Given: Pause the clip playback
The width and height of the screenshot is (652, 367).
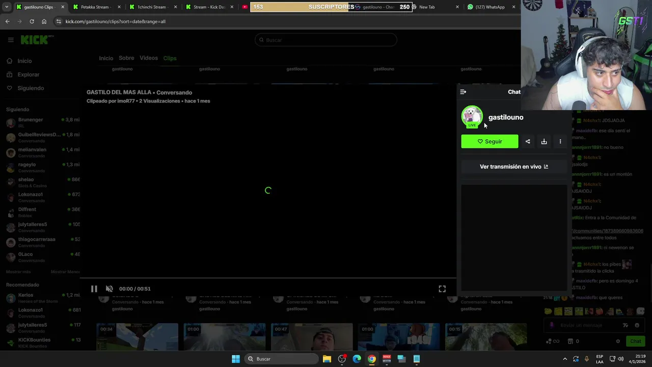Looking at the screenshot, I should coord(94,289).
